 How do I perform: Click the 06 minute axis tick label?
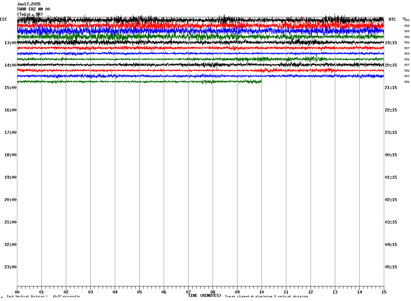[164, 292]
